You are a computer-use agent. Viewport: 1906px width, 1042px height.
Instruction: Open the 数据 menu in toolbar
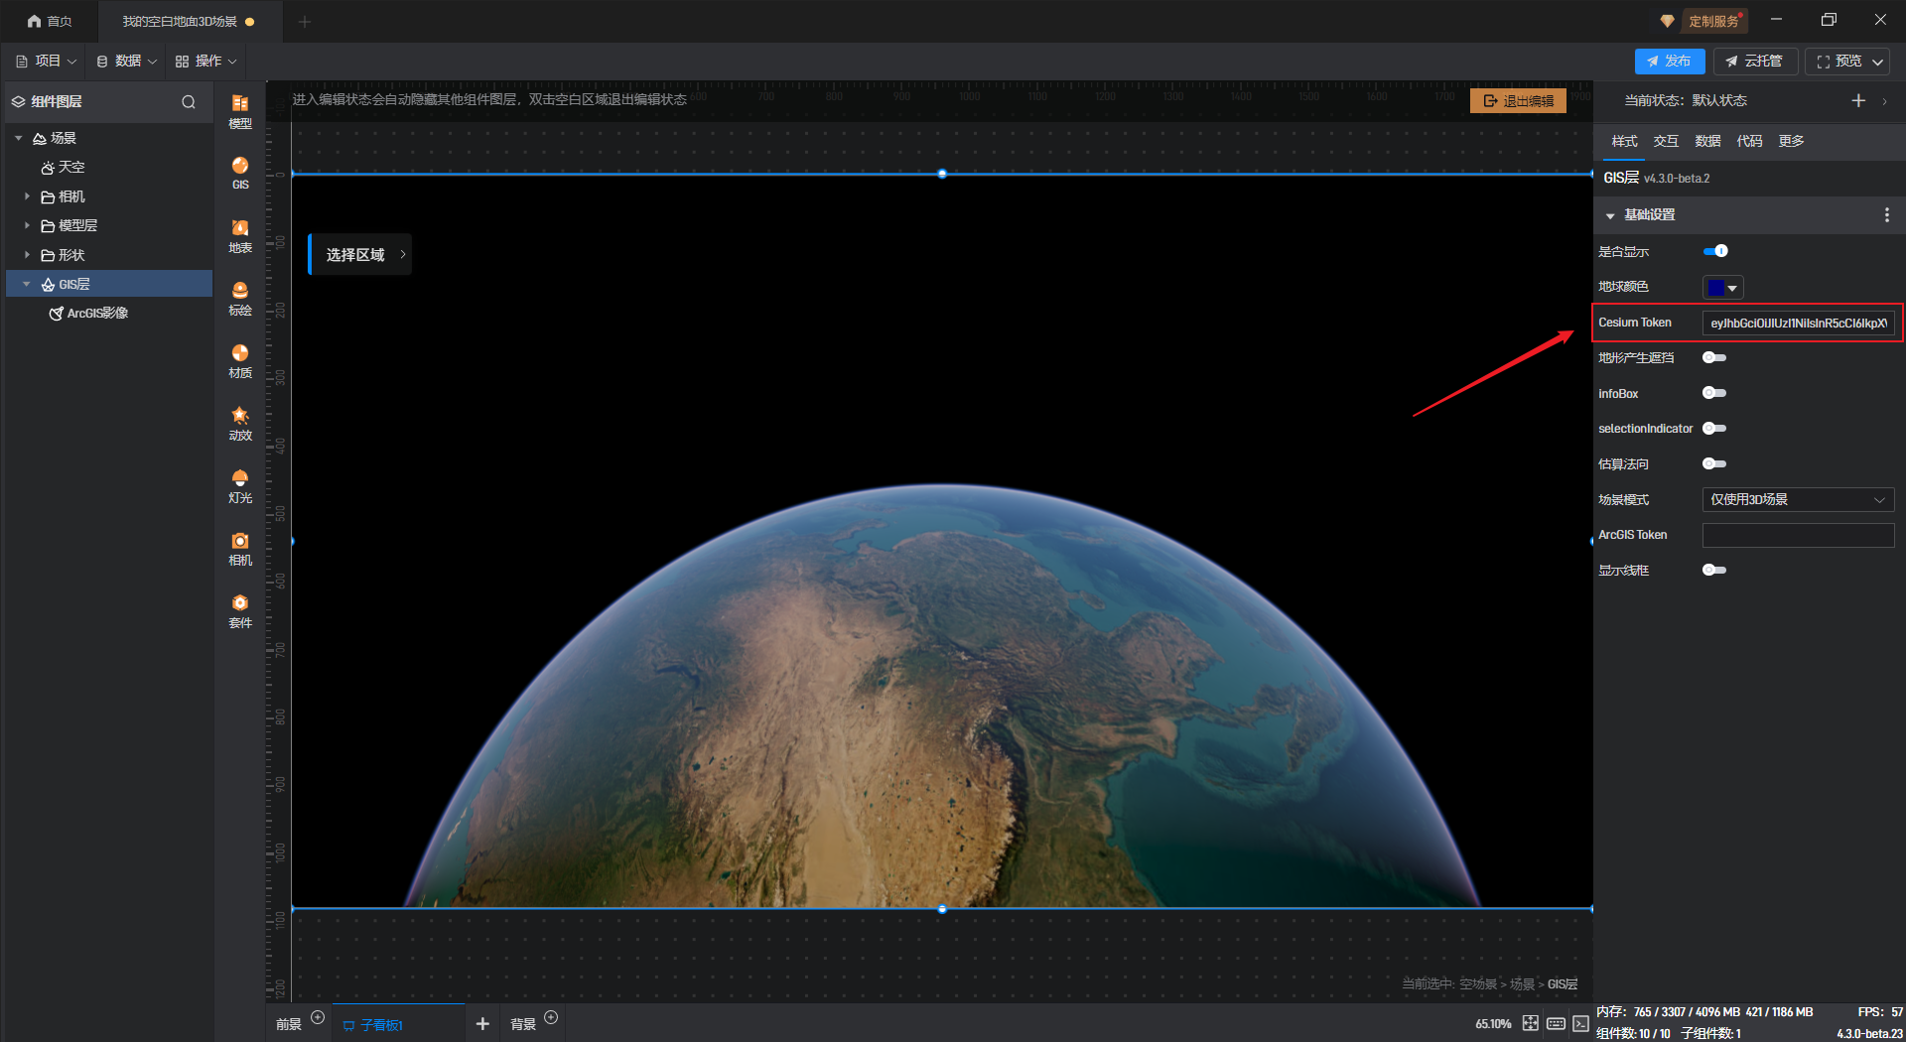pos(127,62)
